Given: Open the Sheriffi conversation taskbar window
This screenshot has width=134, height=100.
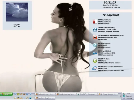Looking at the screenshot, I should pyautogui.click(x=87, y=94).
